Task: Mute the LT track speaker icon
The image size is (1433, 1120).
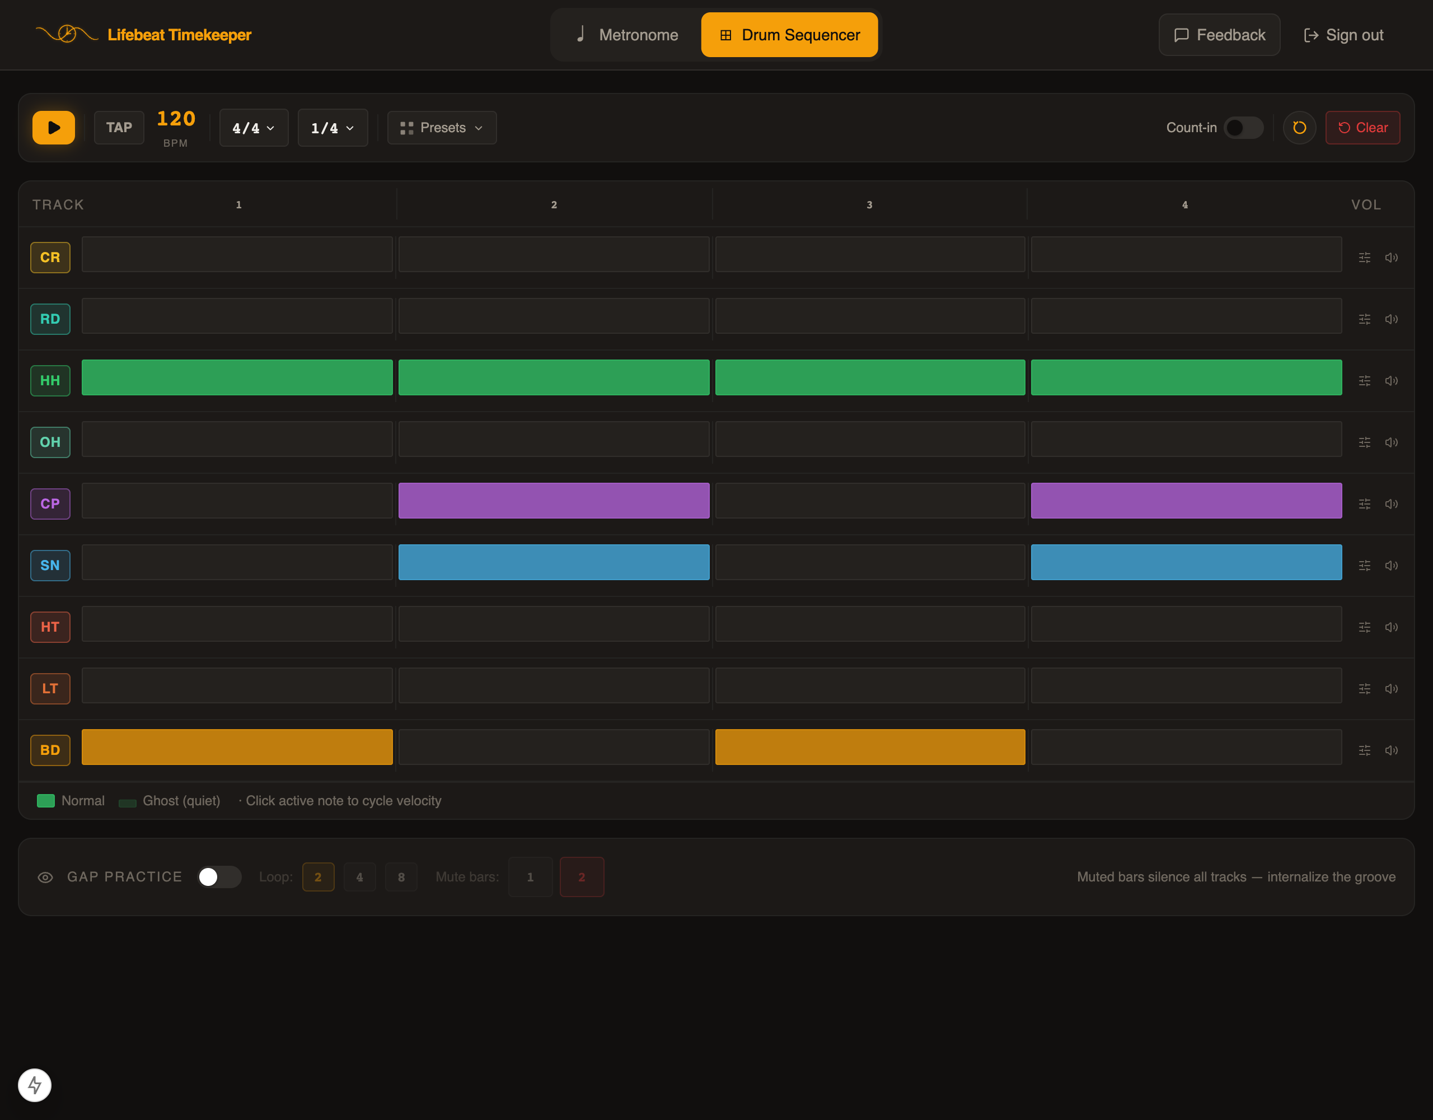Action: point(1391,689)
